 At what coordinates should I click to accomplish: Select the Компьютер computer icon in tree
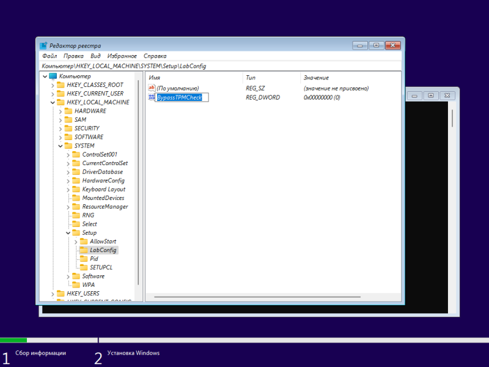click(x=53, y=76)
